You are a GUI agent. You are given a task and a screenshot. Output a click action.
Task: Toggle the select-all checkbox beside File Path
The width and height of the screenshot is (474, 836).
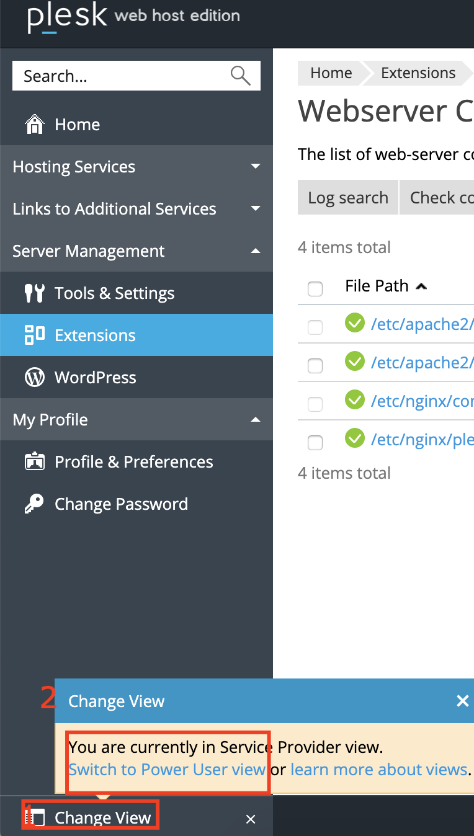tap(315, 288)
